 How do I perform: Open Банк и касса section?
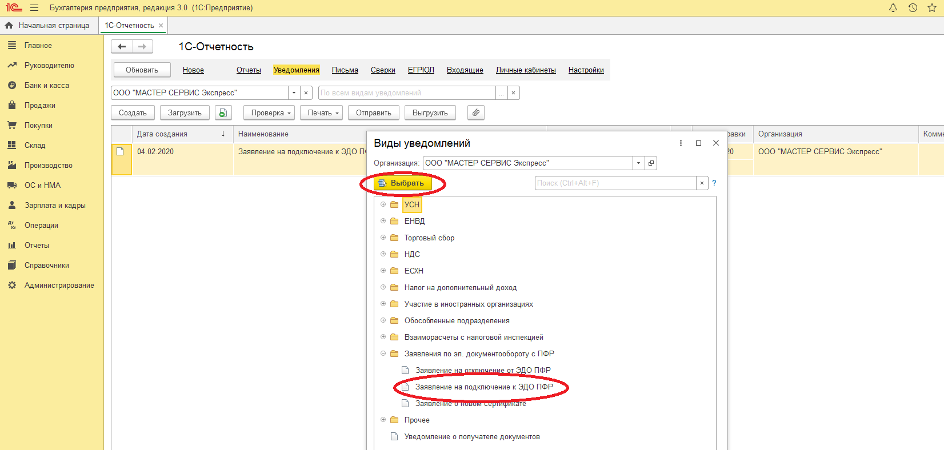click(46, 85)
